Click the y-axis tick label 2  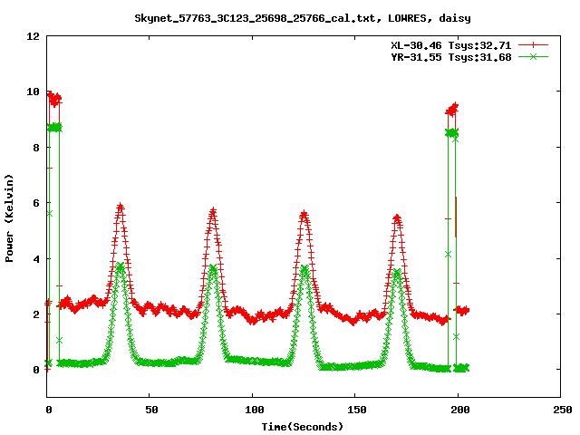pos(36,314)
